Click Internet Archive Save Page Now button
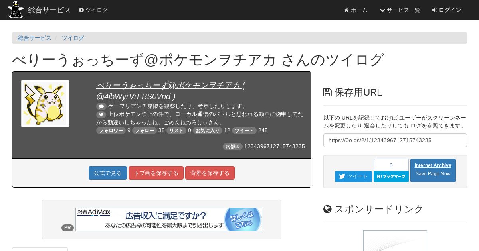The image size is (479, 251). point(433,171)
